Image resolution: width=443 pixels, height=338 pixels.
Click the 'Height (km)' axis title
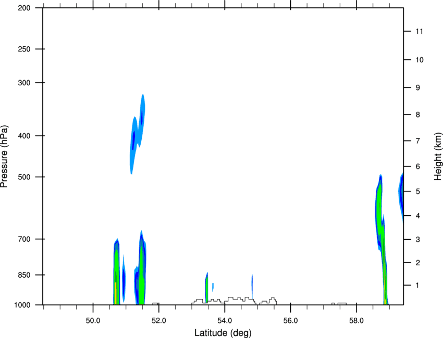pos(438,156)
